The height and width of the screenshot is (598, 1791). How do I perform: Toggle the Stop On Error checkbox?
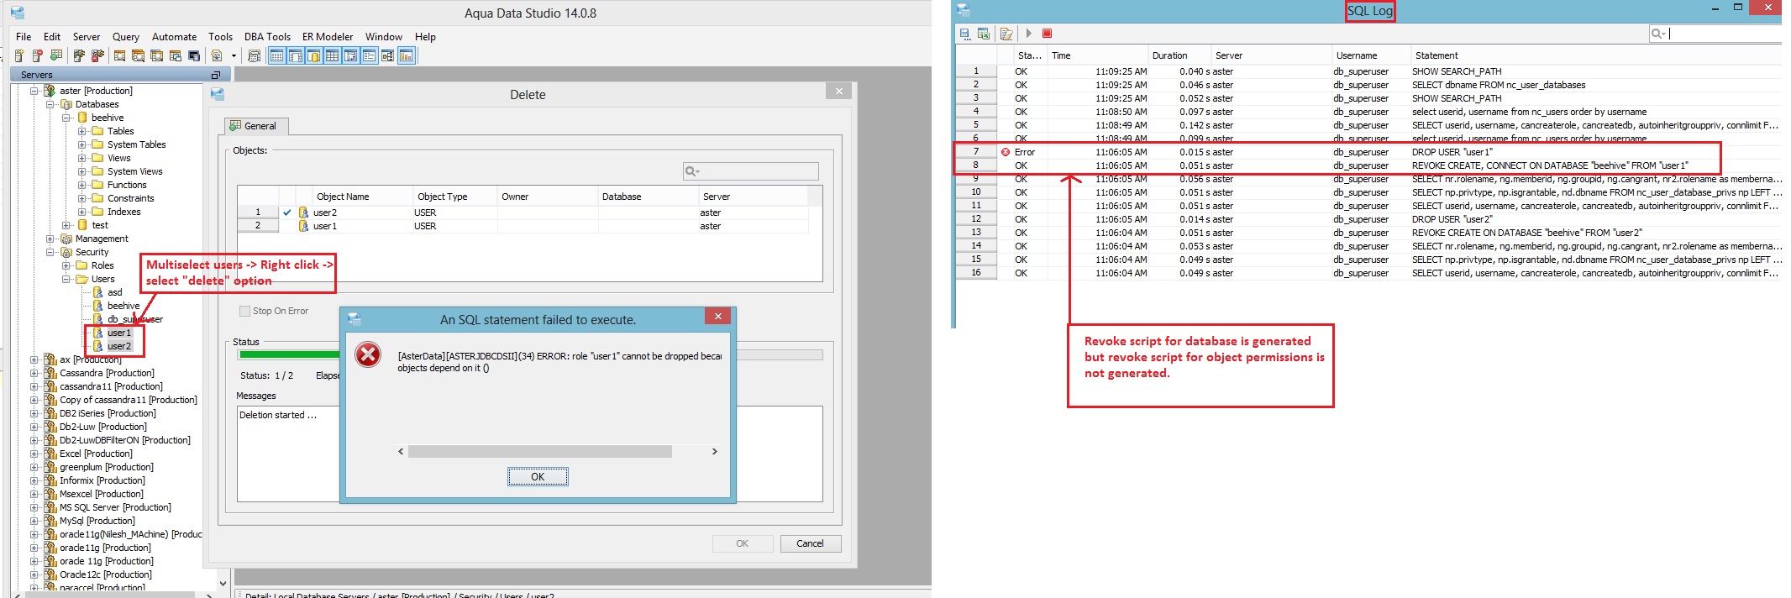point(245,311)
